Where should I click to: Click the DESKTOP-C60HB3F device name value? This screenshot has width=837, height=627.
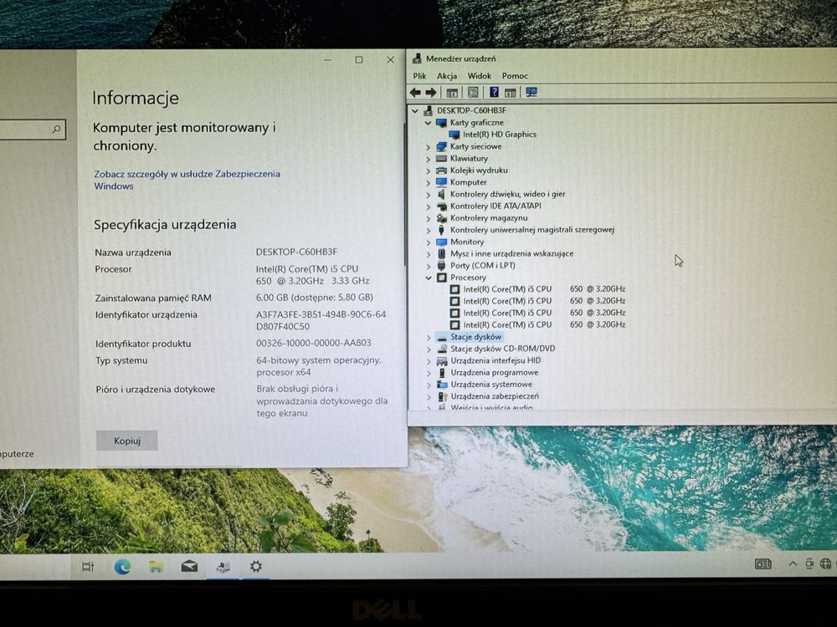click(x=296, y=252)
